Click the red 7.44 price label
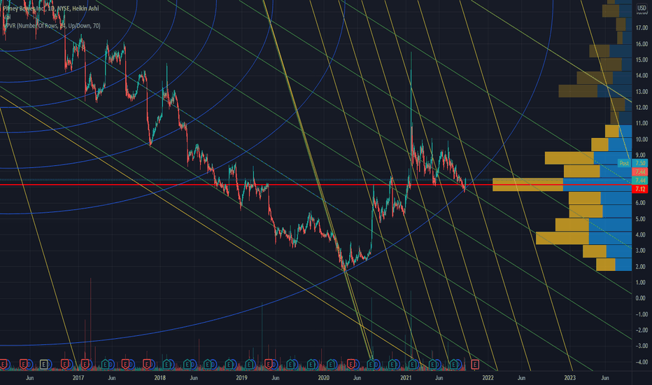The height and width of the screenshot is (385, 652). coord(640,172)
